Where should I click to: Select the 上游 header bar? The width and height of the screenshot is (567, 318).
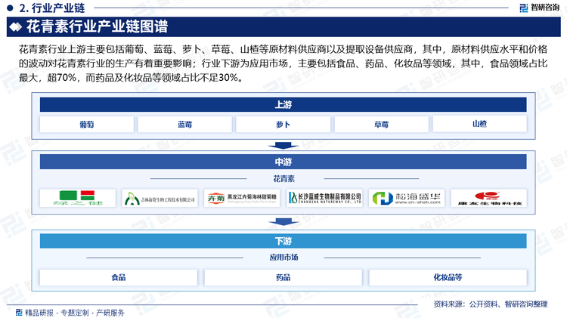pos(283,105)
